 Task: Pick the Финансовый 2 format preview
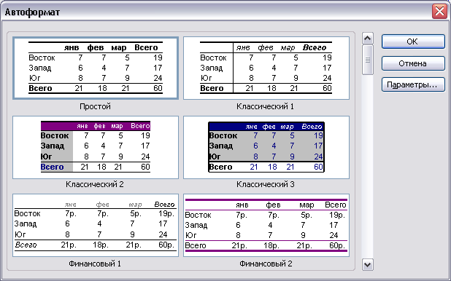(266, 226)
